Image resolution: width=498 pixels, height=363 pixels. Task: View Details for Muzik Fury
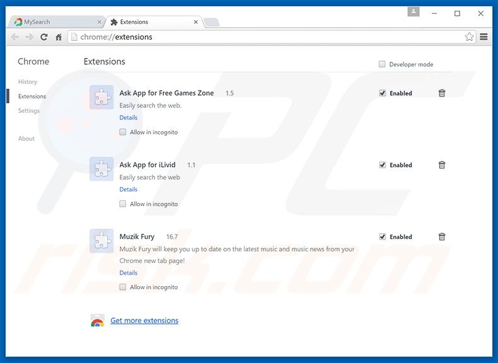[x=129, y=273]
